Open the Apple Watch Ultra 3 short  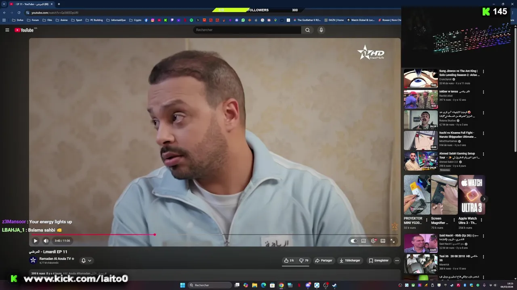tap(471, 195)
